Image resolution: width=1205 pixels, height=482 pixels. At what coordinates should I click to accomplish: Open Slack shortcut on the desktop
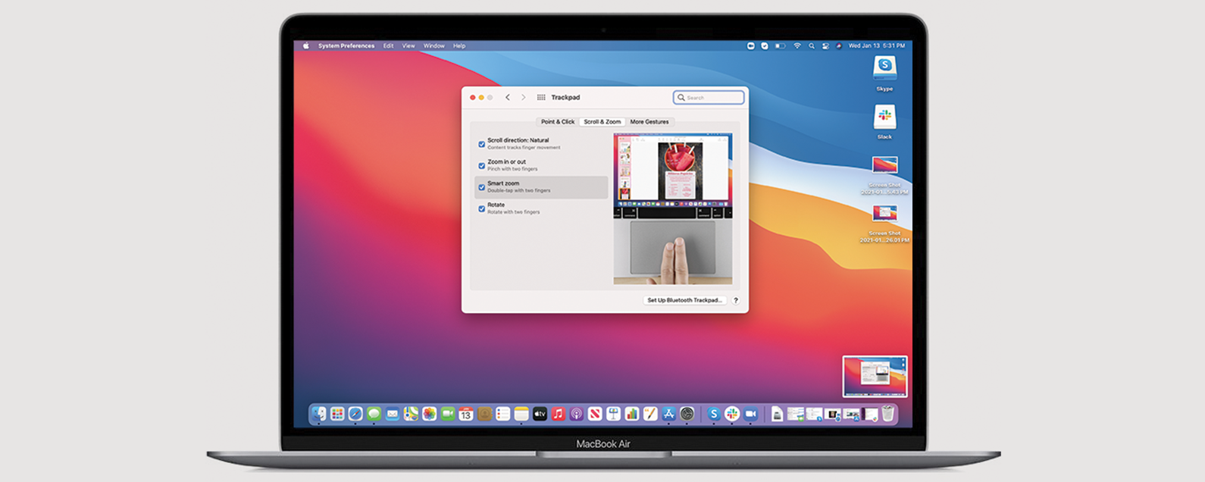(x=884, y=117)
